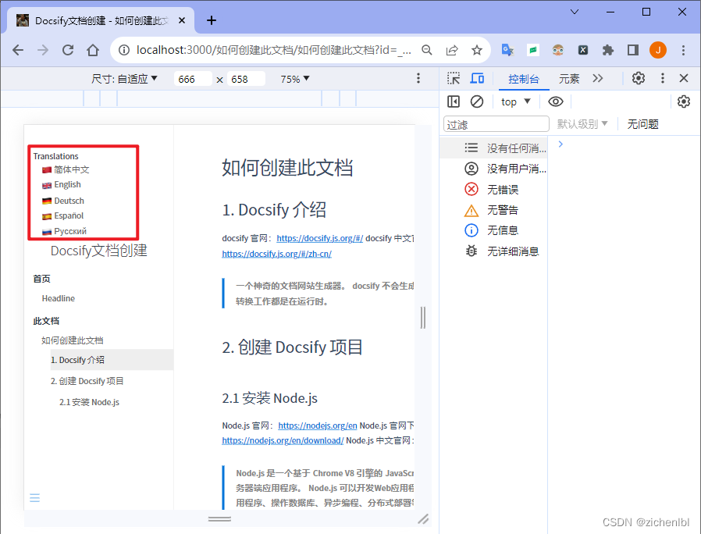The height and width of the screenshot is (534, 701).
Task: Go forward to the next page
Action: [43, 50]
